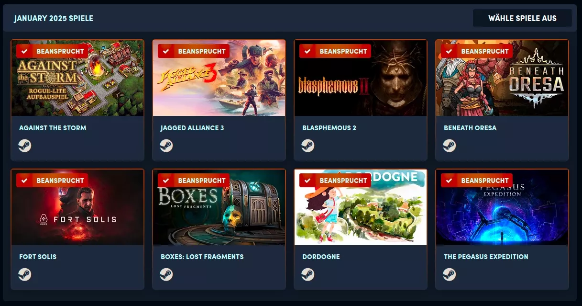Click the Steam icon under Dordogne
The width and height of the screenshot is (582, 306).
pos(308,274)
